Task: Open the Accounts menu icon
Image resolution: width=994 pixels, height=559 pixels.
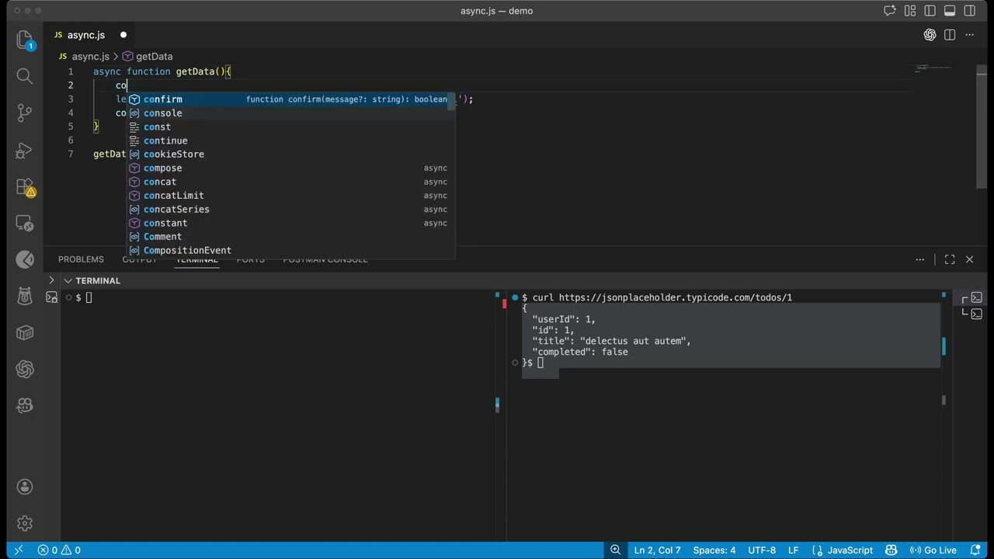Action: pos(25,487)
